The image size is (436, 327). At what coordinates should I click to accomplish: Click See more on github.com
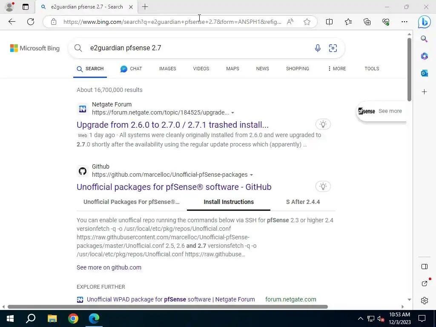[109, 267]
